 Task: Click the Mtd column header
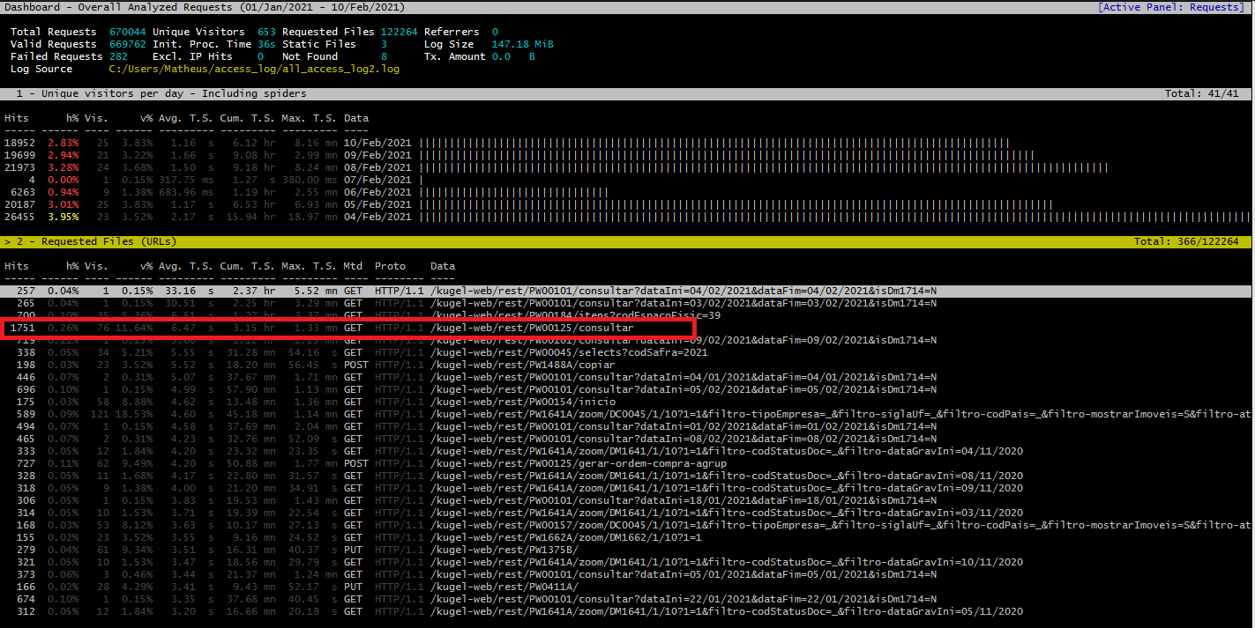point(352,266)
